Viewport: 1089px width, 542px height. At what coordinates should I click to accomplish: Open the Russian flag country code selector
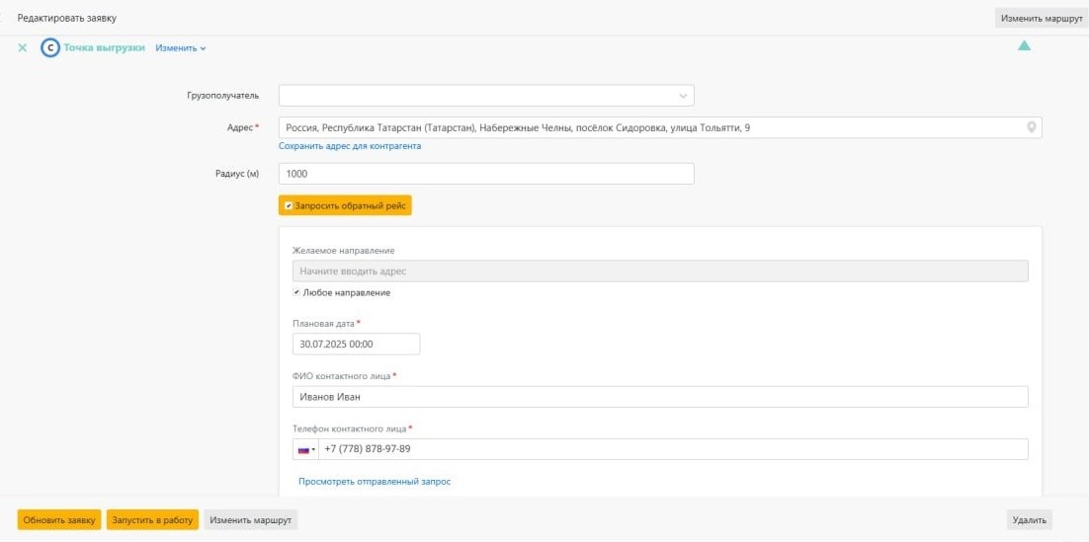(305, 449)
